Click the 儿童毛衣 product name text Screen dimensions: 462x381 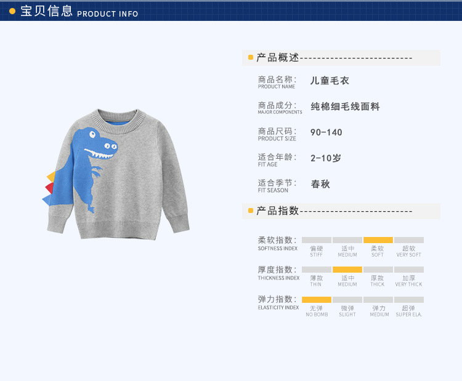330,81
